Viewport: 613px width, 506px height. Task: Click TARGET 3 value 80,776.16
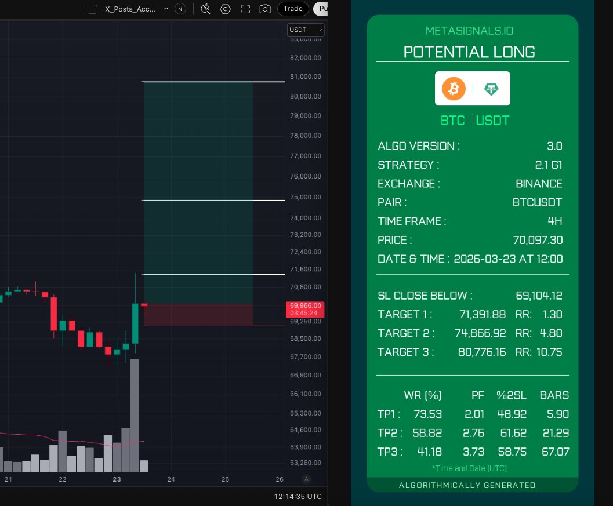click(481, 352)
